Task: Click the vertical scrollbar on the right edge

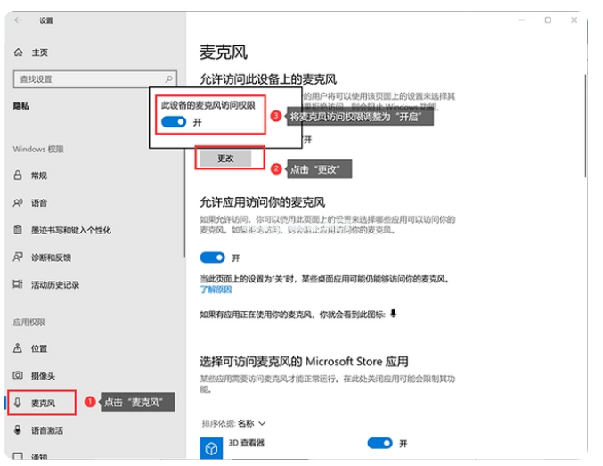Action: [584, 125]
